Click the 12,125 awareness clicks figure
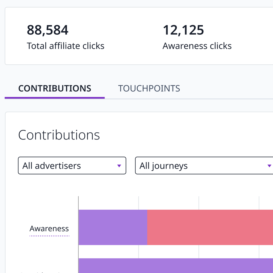This screenshot has width=273, height=273. pos(183,30)
